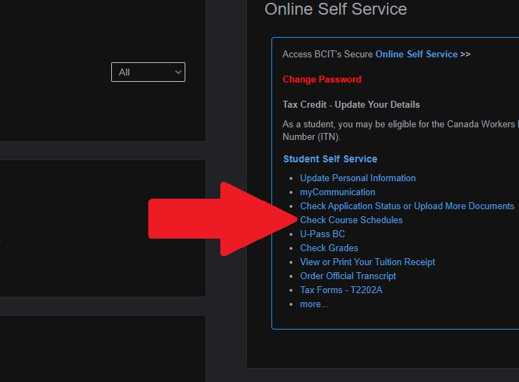Open the myCommunication link
Screen dimensions: 519x382
[337, 192]
